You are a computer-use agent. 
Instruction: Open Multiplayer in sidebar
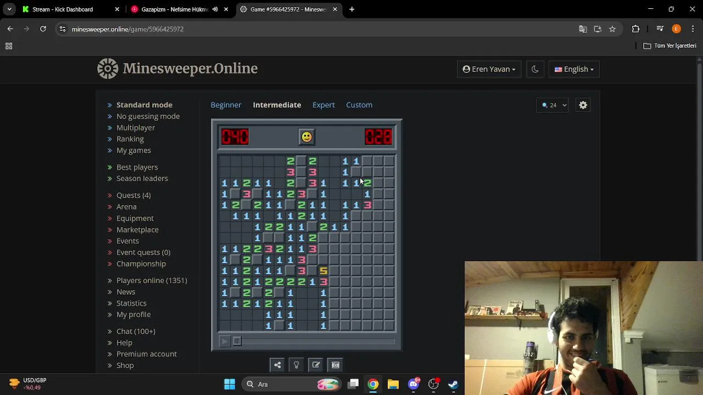point(136,128)
